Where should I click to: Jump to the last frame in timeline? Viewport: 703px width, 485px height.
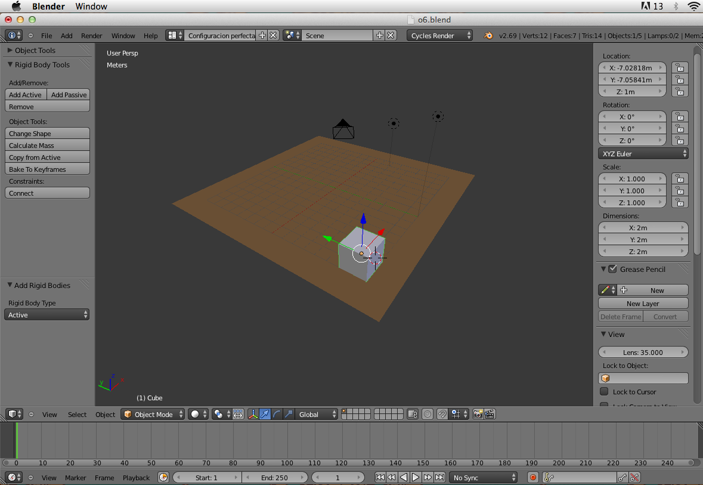[x=440, y=477]
